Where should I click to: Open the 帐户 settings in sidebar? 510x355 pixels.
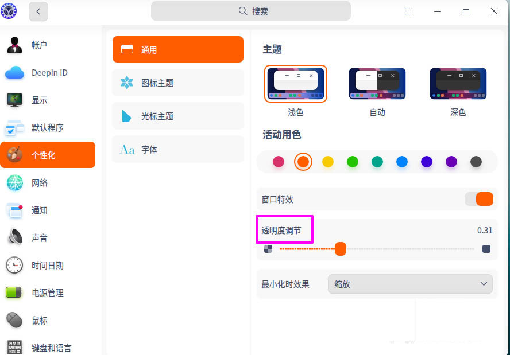tap(39, 45)
